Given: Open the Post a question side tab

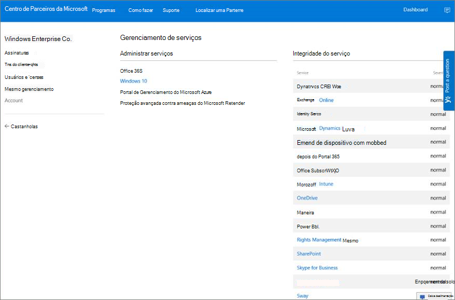Looking at the screenshot, I should (449, 80).
